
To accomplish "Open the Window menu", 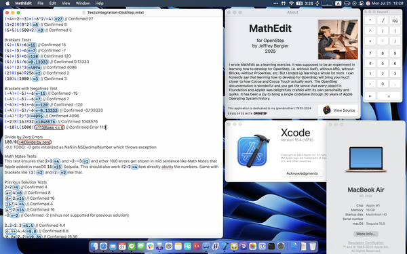I will coord(83,3).
